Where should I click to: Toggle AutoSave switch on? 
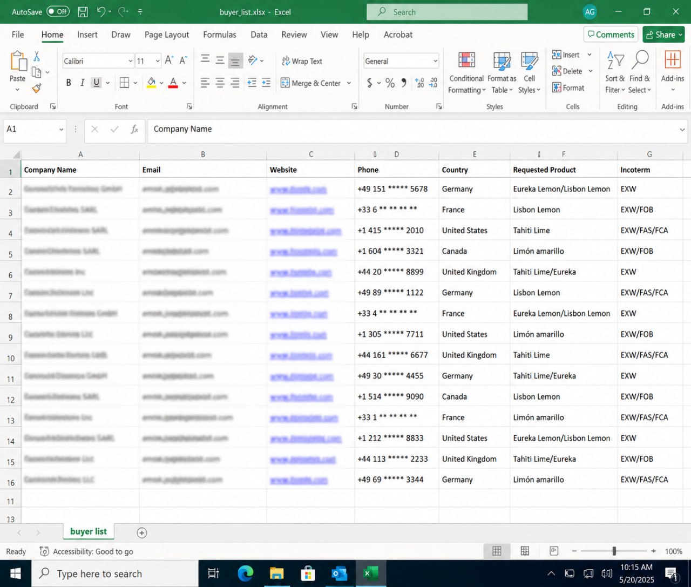point(58,11)
